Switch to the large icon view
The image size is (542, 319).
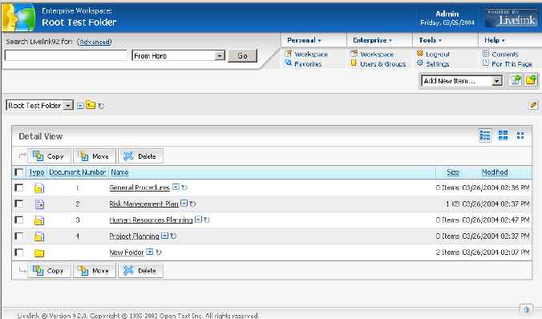pos(503,135)
